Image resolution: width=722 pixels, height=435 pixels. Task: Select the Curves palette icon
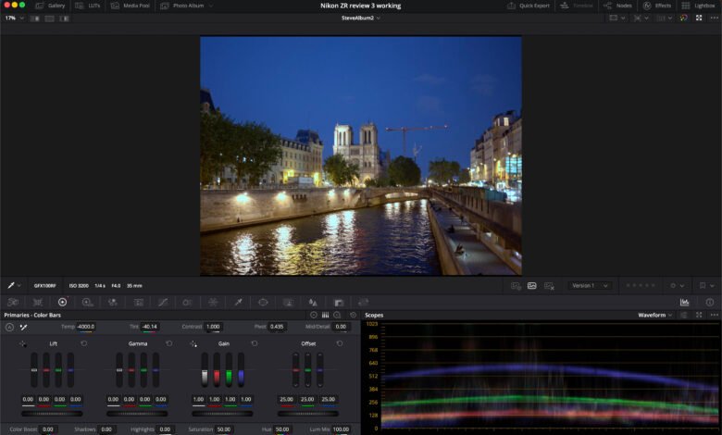point(163,302)
